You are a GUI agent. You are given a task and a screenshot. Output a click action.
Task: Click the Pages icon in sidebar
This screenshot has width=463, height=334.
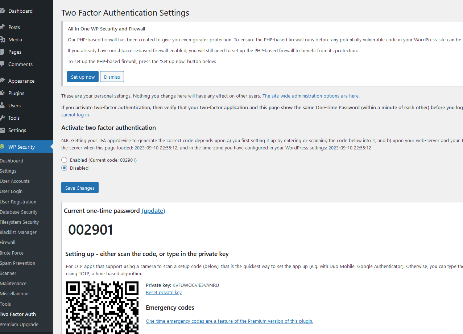(x=2, y=52)
